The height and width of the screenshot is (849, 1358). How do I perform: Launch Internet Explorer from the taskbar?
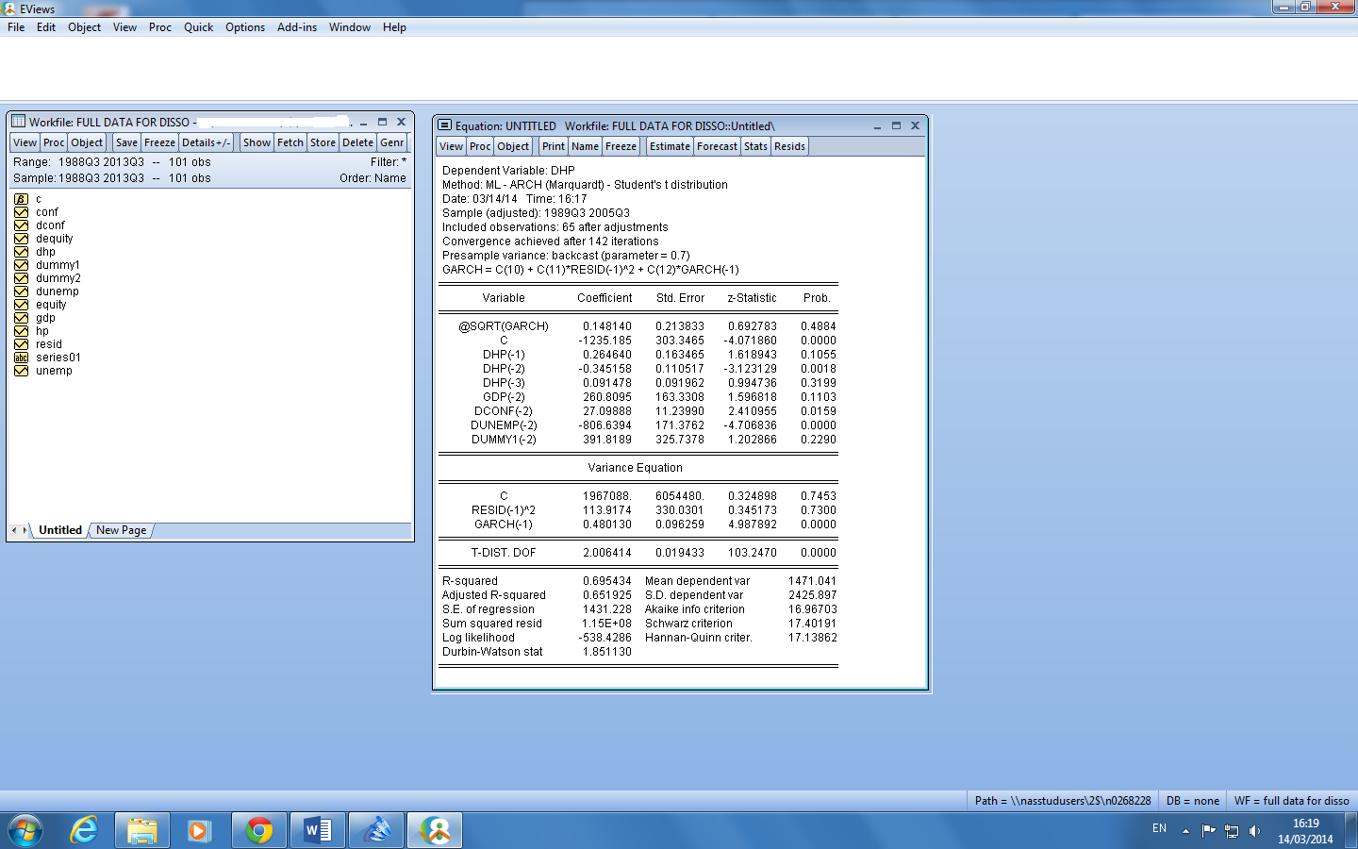pyautogui.click(x=84, y=830)
